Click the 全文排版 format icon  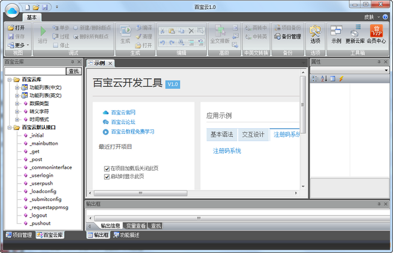[220, 34]
